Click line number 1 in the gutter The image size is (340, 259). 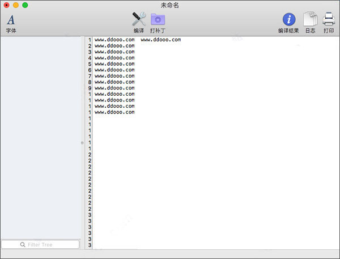tap(90, 40)
